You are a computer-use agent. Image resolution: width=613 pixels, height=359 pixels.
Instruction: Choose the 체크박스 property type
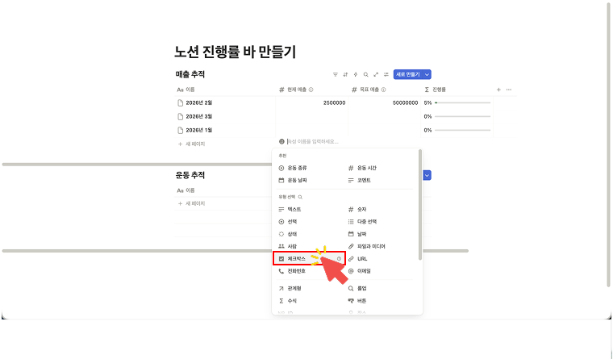(309, 259)
